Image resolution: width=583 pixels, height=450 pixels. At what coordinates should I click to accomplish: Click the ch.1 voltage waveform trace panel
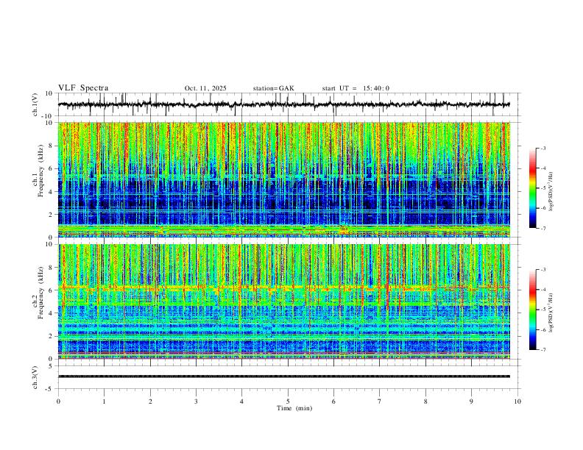[289, 104]
